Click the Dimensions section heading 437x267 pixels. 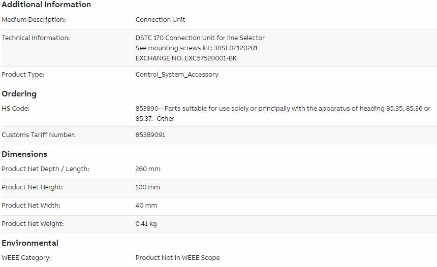24,154
